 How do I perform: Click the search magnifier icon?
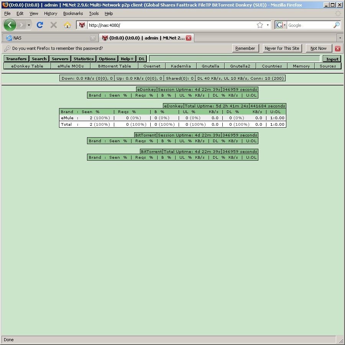[337, 25]
